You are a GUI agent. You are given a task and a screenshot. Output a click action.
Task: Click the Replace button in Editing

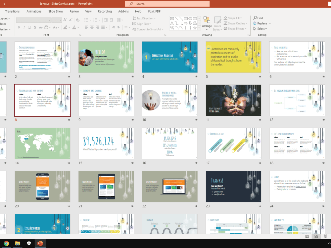(x=261, y=23)
